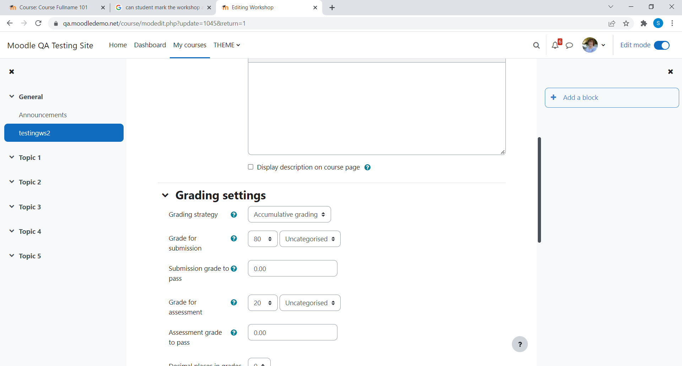This screenshot has width=682, height=366.
Task: Switch to Course Fullname 101 browser tab
Action: (x=53, y=7)
